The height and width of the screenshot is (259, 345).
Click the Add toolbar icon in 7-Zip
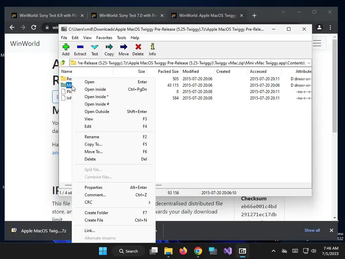coord(66,50)
